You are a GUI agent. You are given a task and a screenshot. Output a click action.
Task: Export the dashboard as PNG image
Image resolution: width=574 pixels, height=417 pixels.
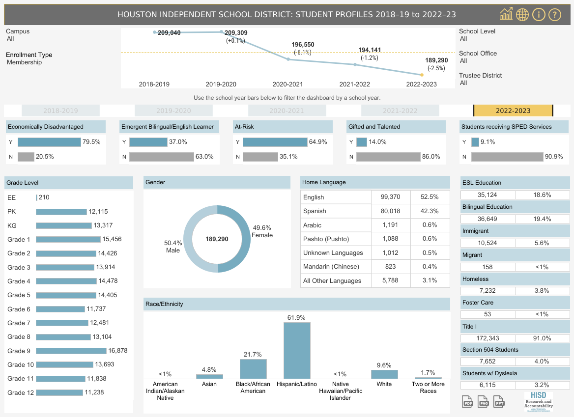(483, 402)
